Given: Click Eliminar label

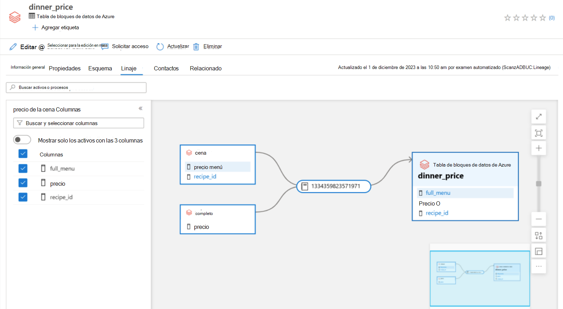Looking at the screenshot, I should [x=213, y=46].
